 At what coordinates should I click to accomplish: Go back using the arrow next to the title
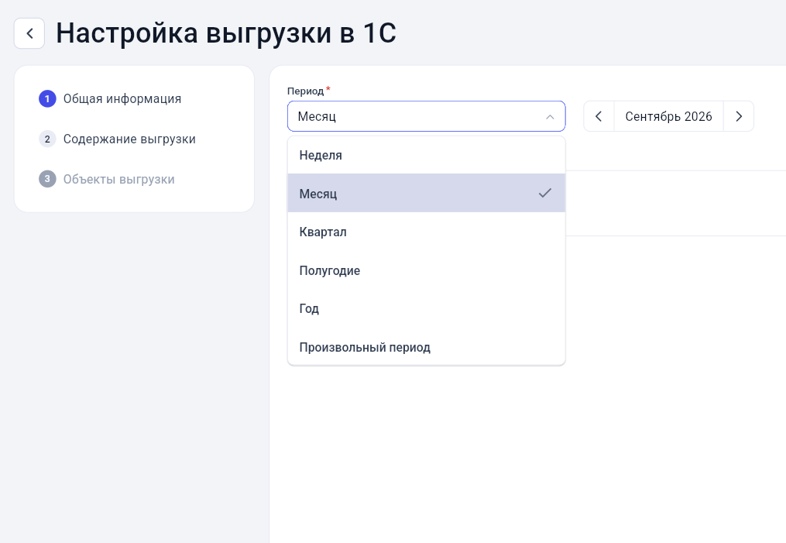29,33
